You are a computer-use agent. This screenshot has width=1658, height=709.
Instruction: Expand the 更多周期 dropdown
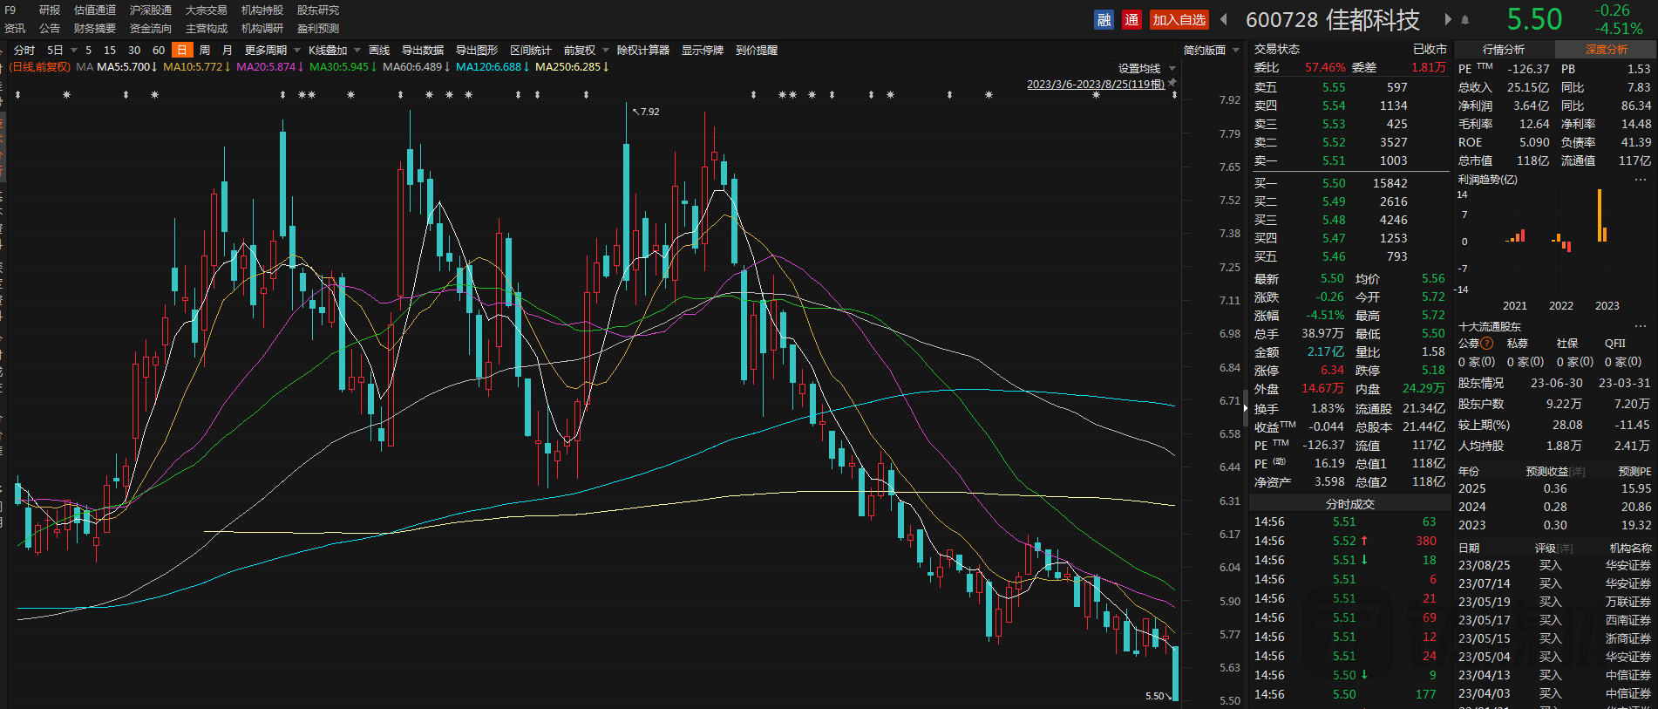tap(272, 51)
